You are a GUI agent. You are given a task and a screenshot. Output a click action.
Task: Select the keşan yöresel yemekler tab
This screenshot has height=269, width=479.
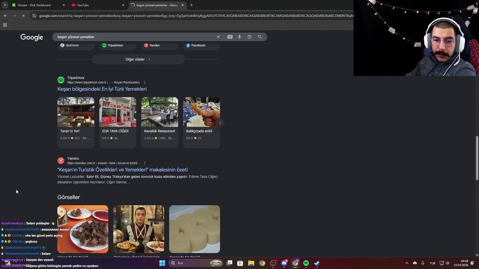tap(157, 5)
